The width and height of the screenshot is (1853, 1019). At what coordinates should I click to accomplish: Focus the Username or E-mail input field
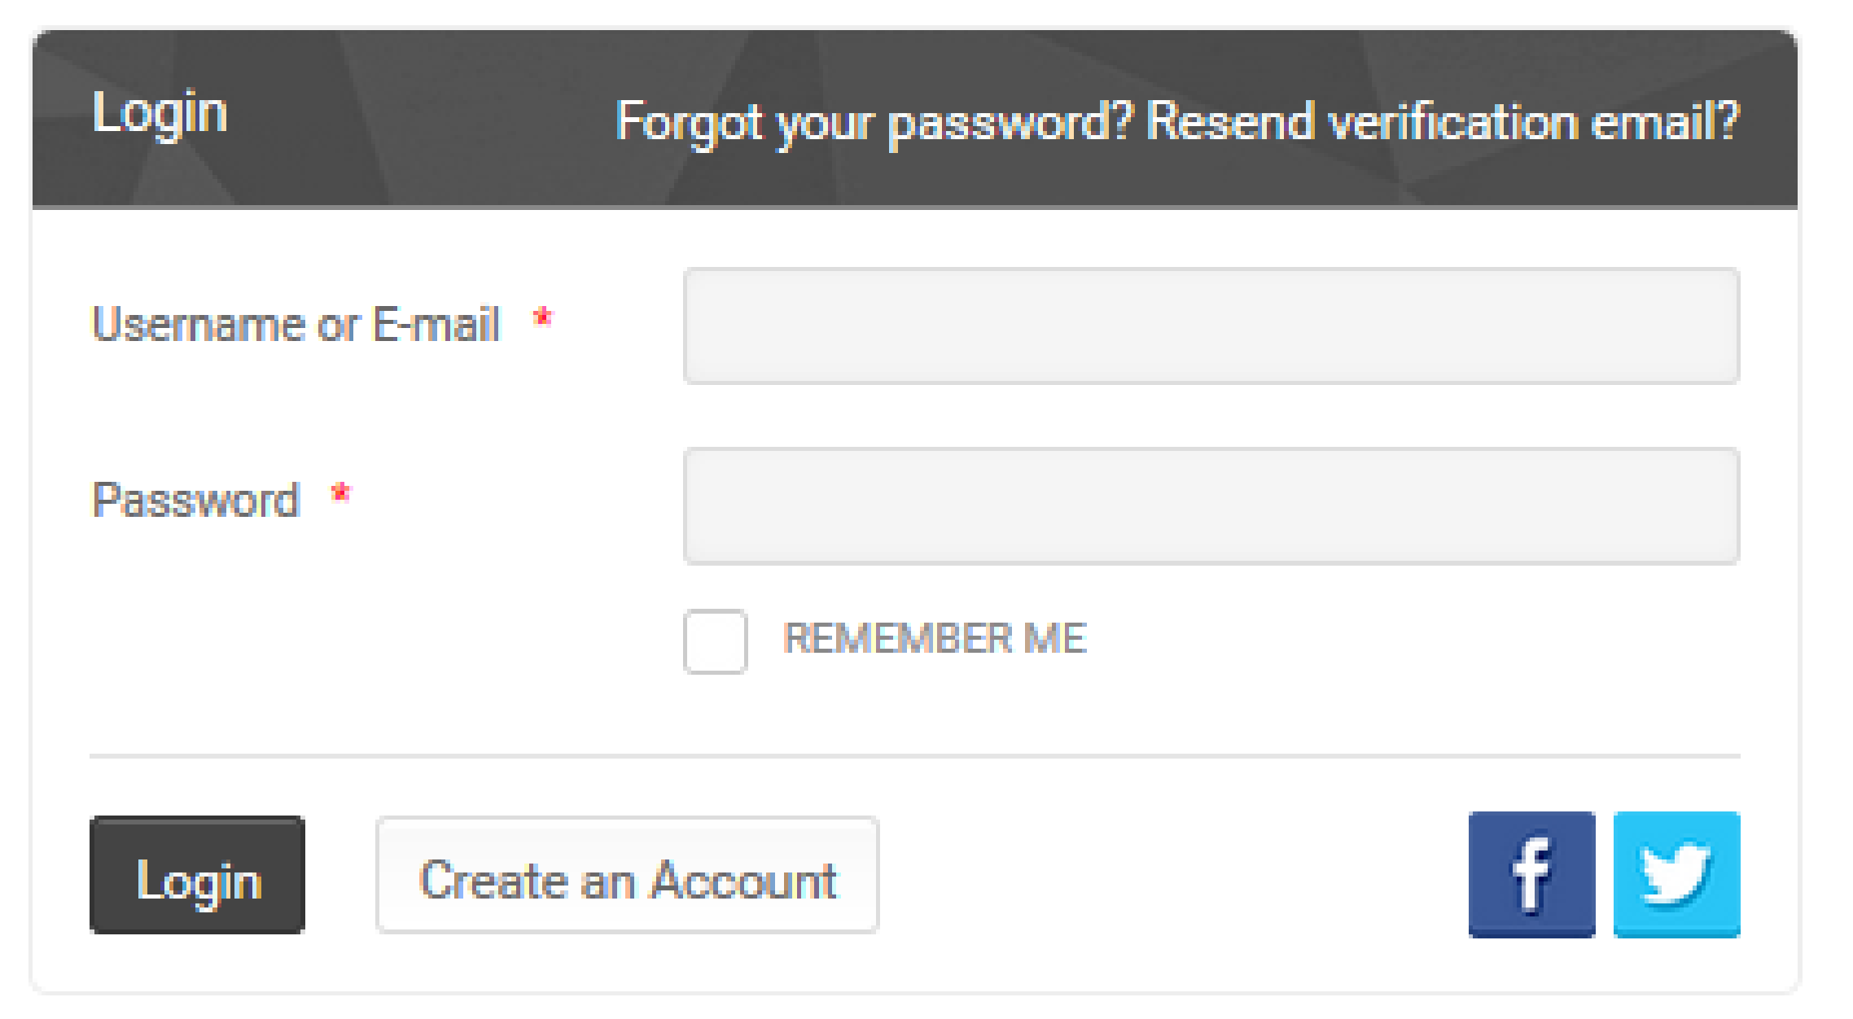coord(1211,326)
